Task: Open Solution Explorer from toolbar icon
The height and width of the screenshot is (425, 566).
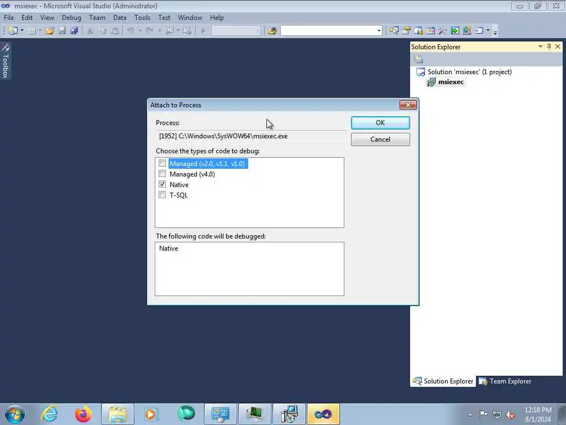Action: [x=394, y=31]
